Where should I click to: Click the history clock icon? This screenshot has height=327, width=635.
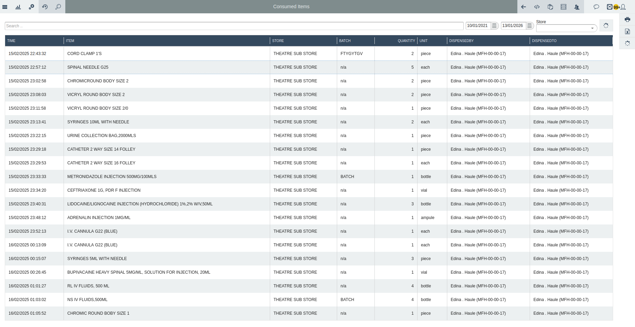coord(45,7)
